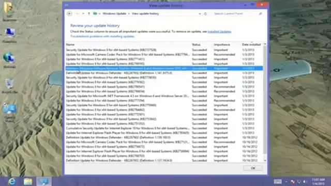The height and width of the screenshot is (186, 331).
Task: Select Camera Codec Pack update dated 1/5/2013
Action: tap(164, 54)
